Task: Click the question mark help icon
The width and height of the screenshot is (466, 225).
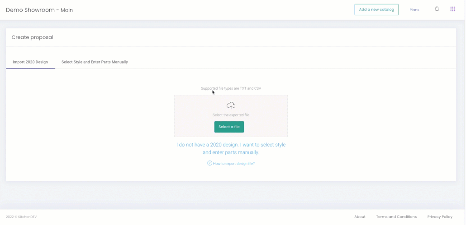Action: [209, 163]
